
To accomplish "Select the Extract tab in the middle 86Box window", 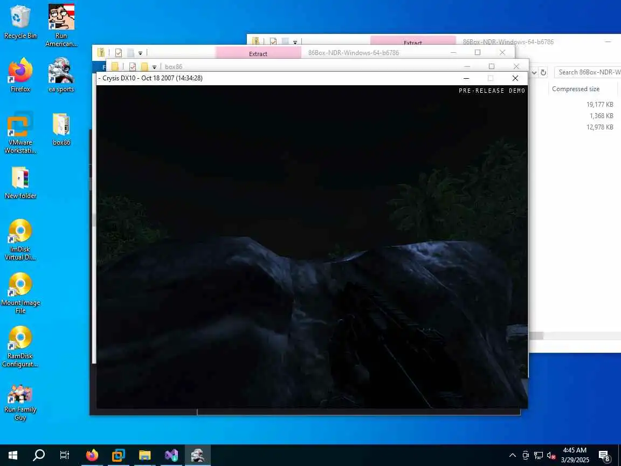I will pos(258,53).
